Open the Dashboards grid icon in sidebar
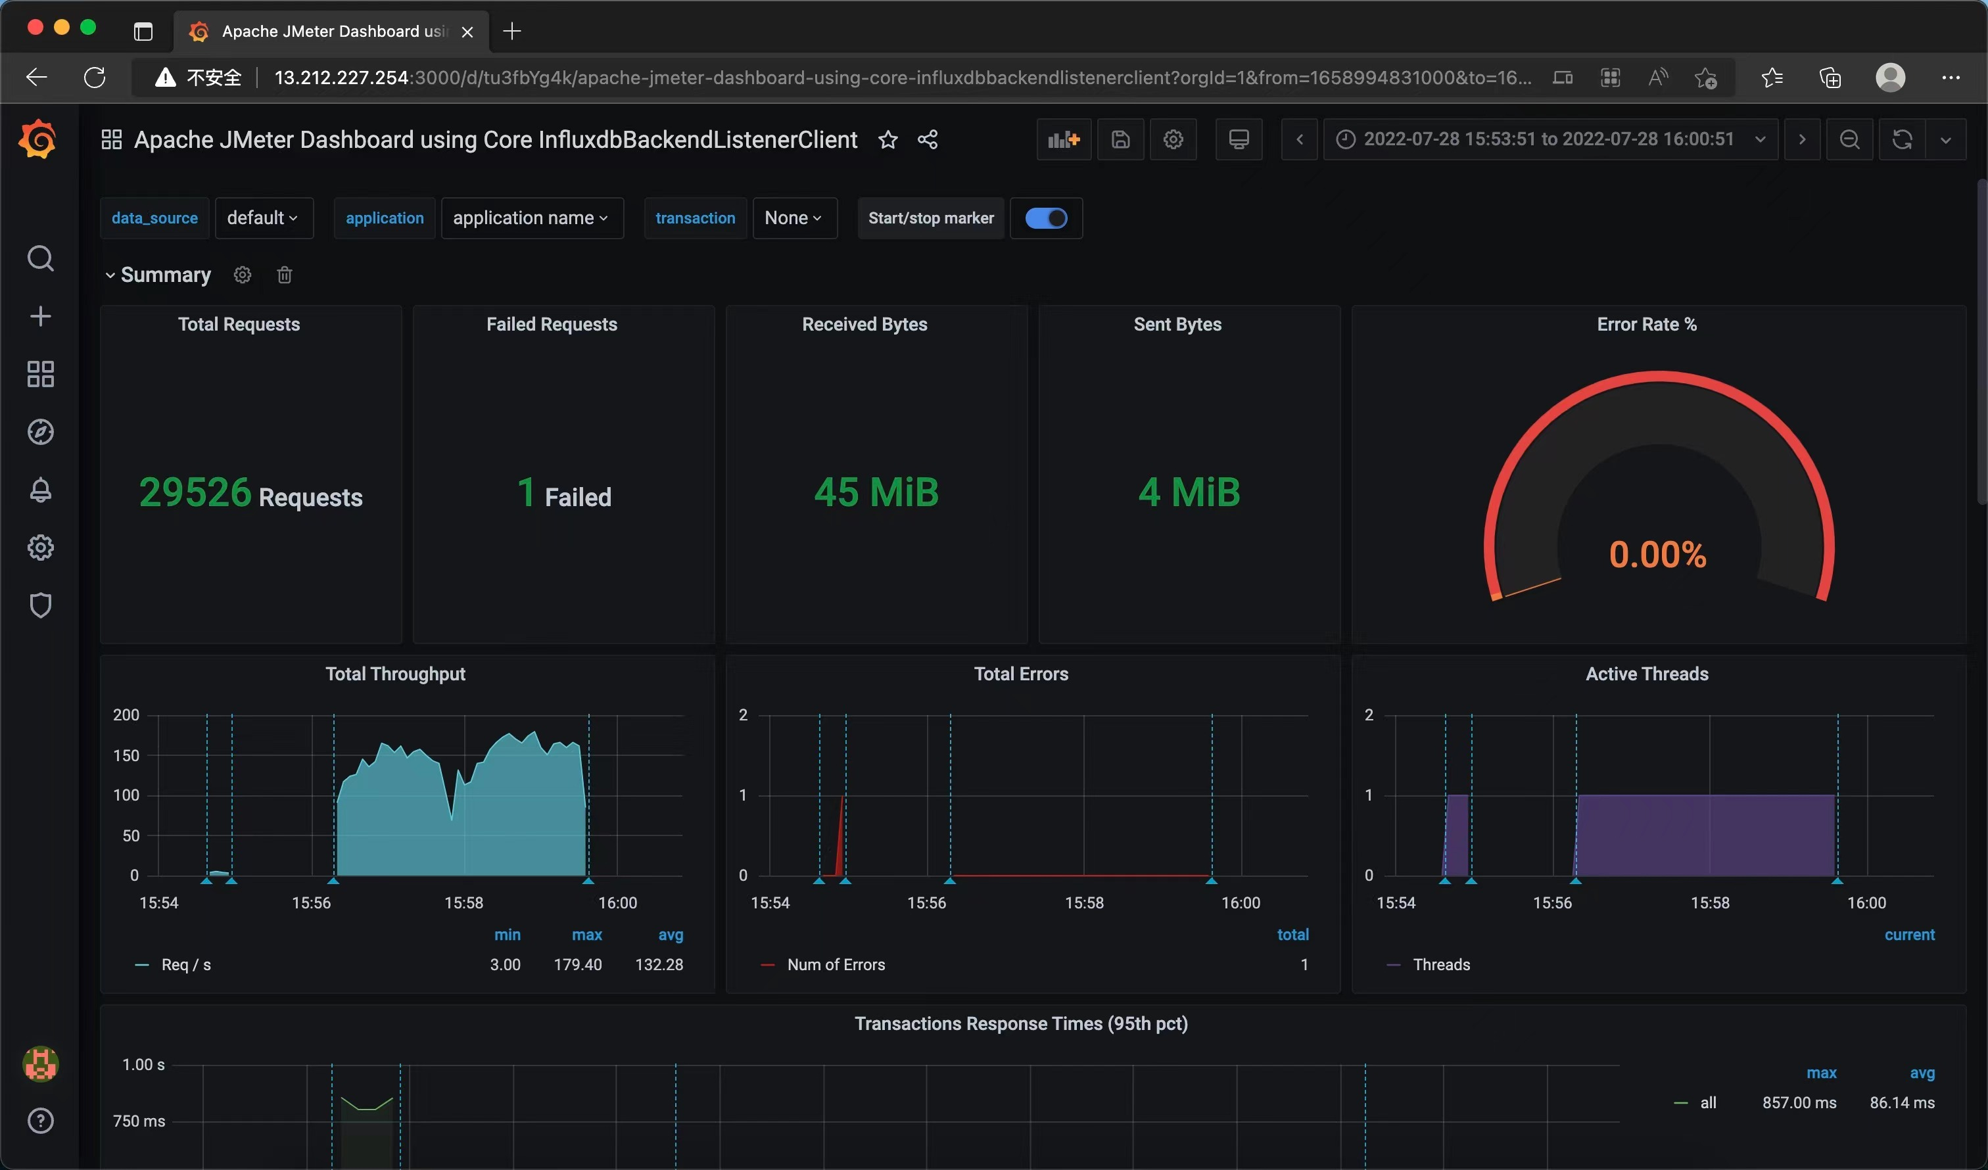Viewport: 1988px width, 1170px height. pyautogui.click(x=40, y=374)
